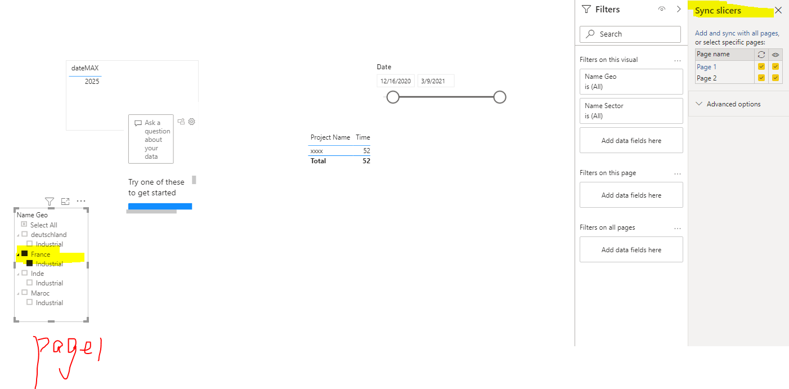Open the Name Sector filter card

(x=631, y=111)
